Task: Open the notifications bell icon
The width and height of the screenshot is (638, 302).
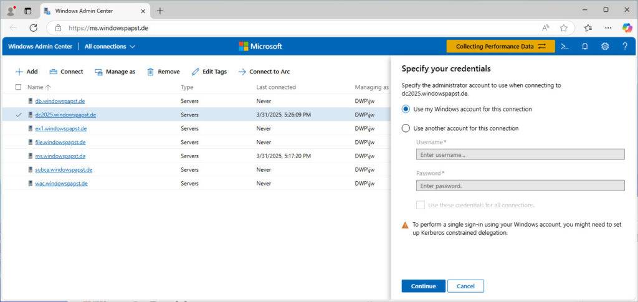Action: pos(584,46)
